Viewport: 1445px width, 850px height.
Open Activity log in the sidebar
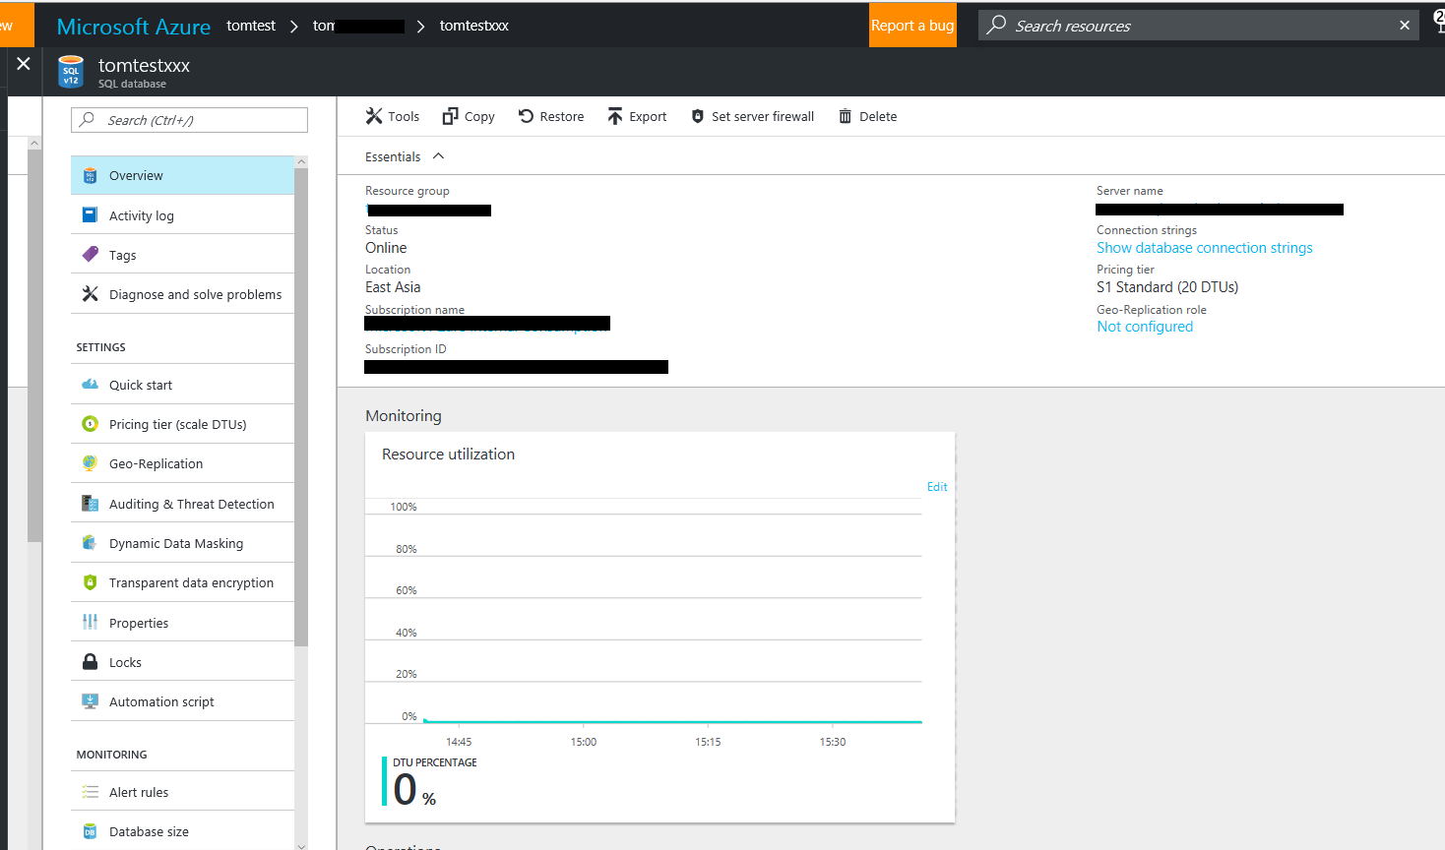pyautogui.click(x=182, y=214)
